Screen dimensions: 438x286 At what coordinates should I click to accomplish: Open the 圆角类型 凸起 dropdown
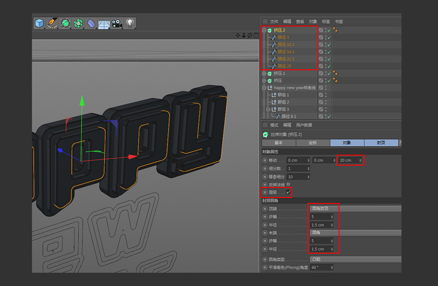point(355,259)
